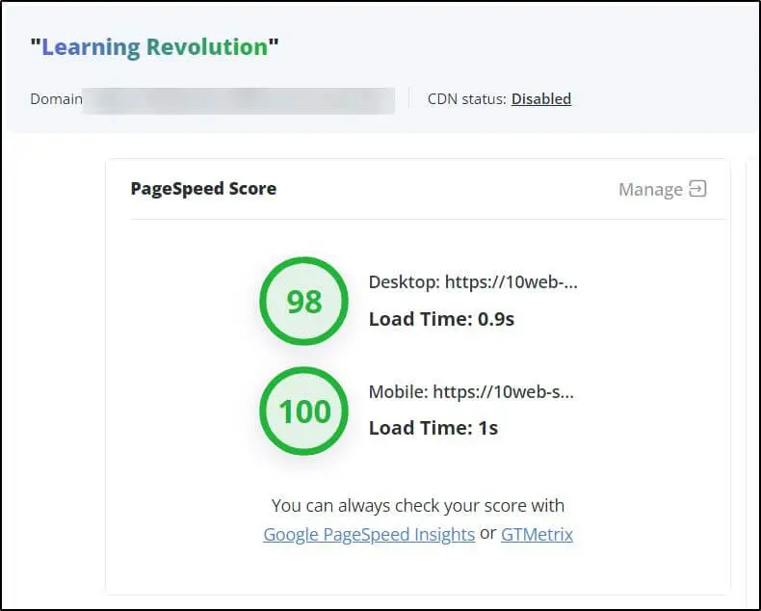Screen dimensions: 761x611
Task: Click the Mobile URL text
Action: pos(471,391)
